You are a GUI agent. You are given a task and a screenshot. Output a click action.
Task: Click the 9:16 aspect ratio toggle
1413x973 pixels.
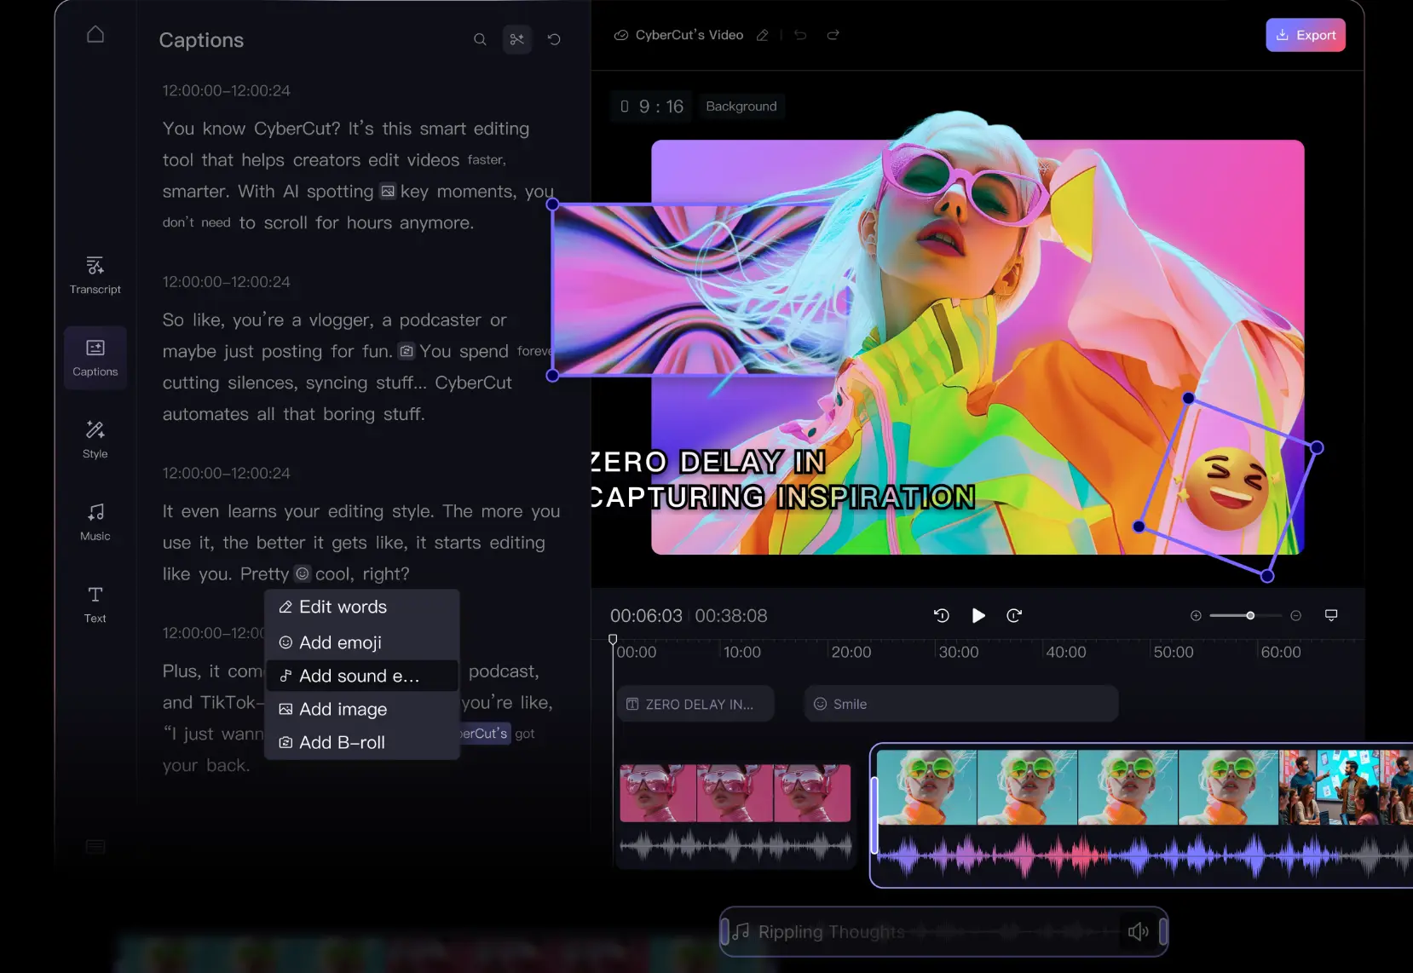coord(650,106)
